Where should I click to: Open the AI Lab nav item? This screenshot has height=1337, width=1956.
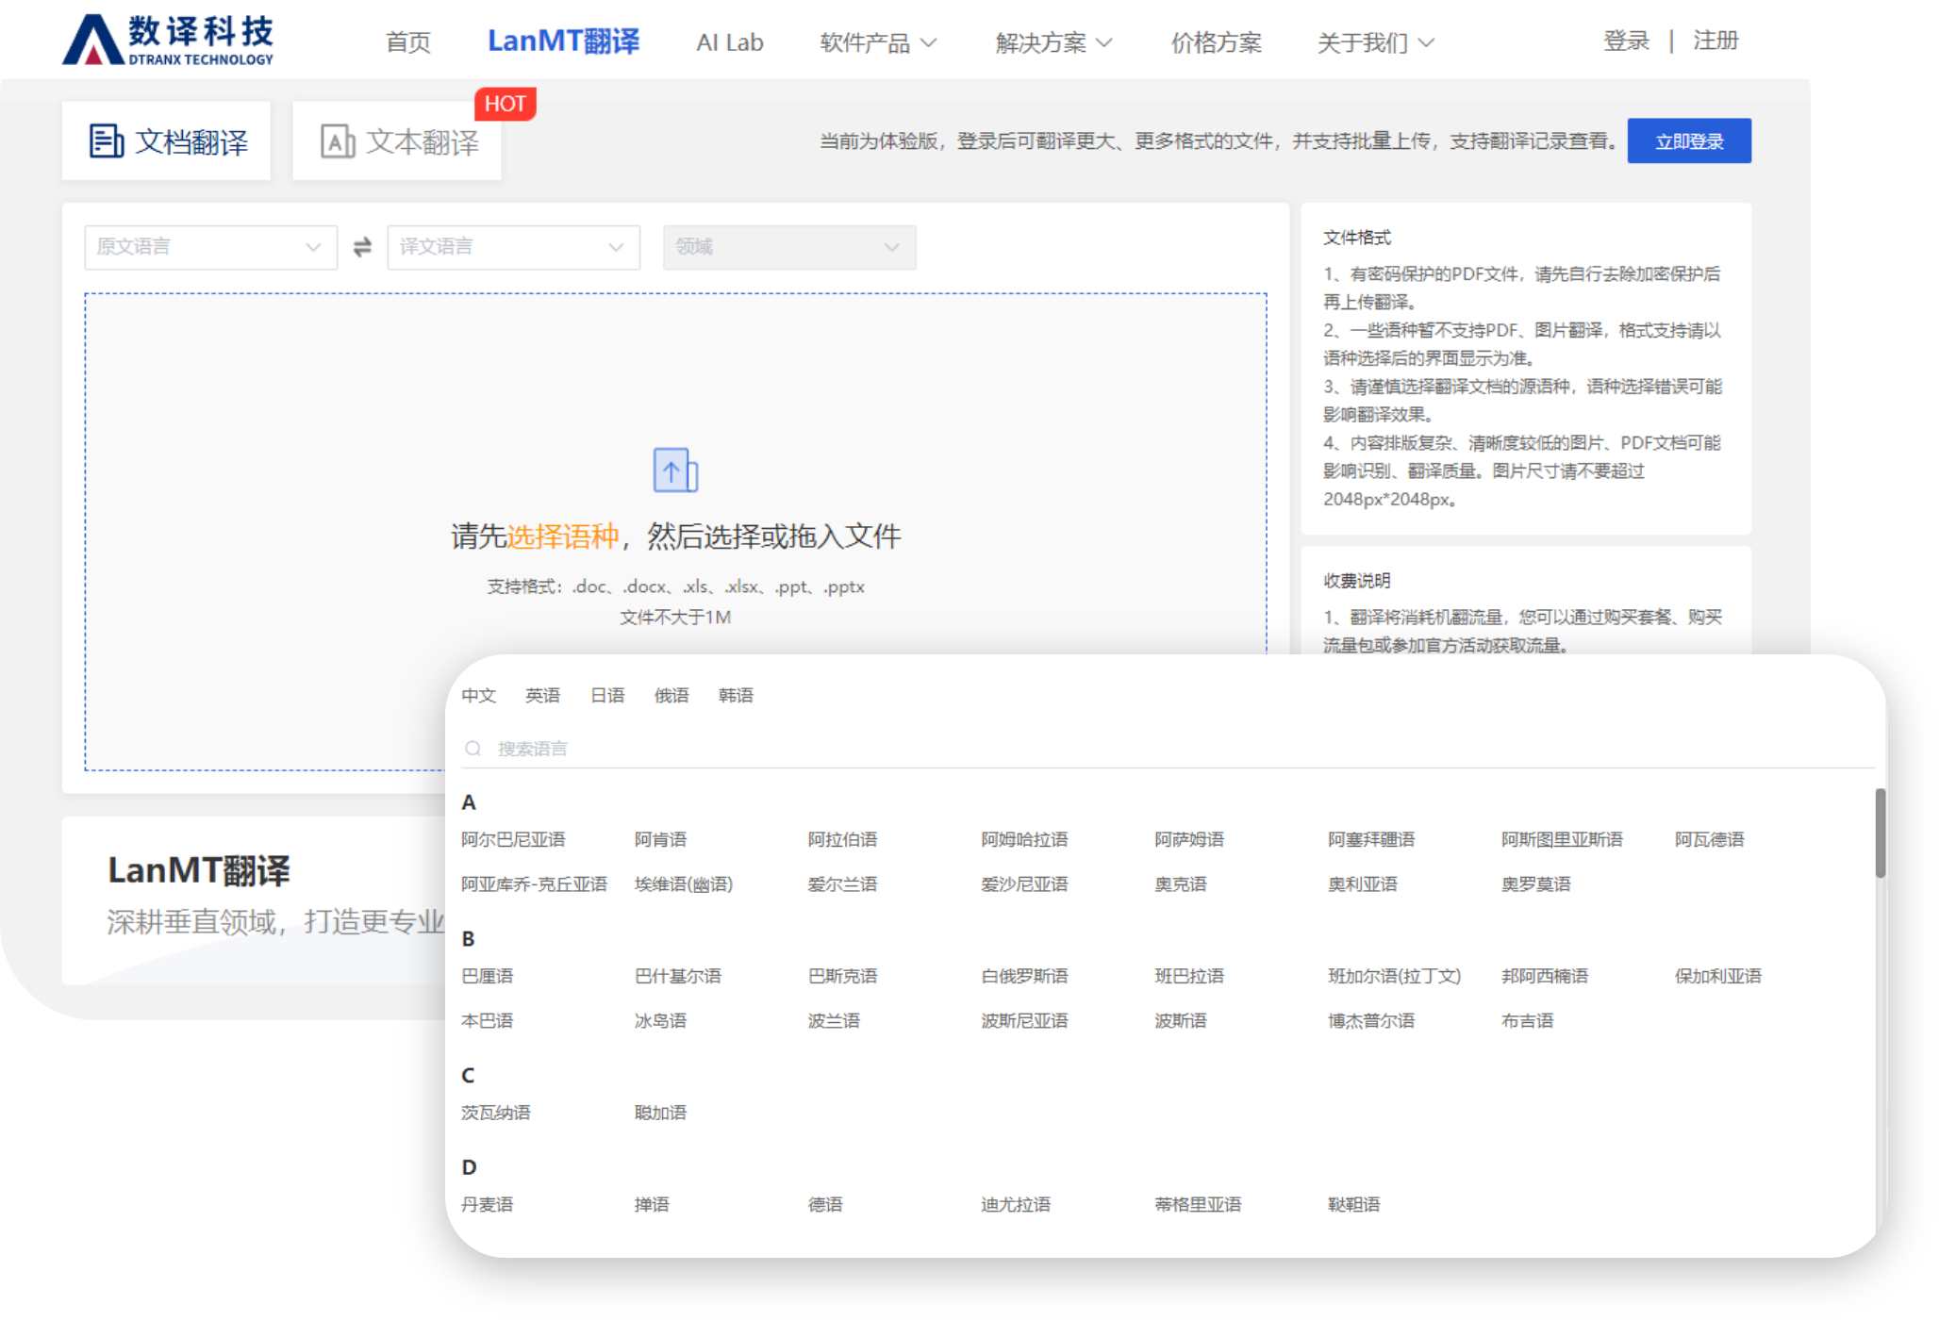click(729, 42)
